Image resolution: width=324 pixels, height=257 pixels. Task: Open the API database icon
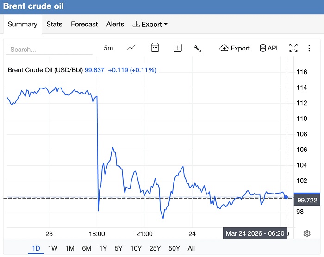[268, 48]
